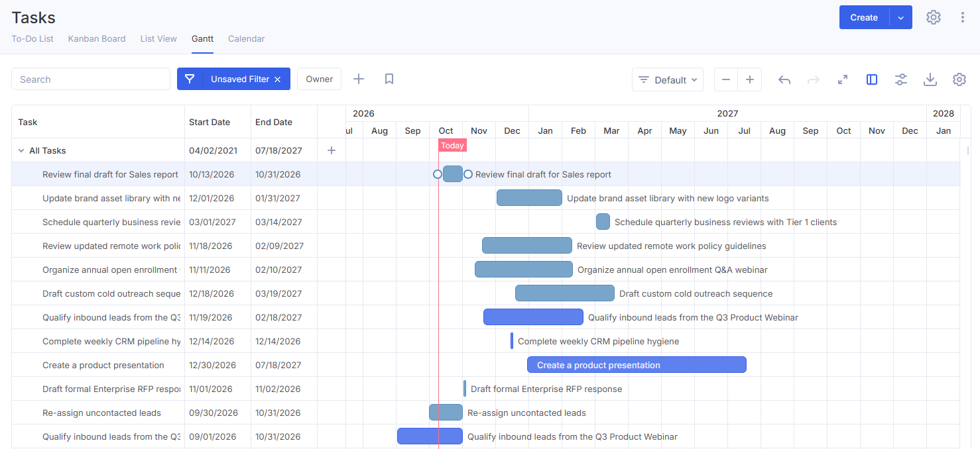The width and height of the screenshot is (980, 449).
Task: Undo the last Gantt change
Action: [784, 79]
